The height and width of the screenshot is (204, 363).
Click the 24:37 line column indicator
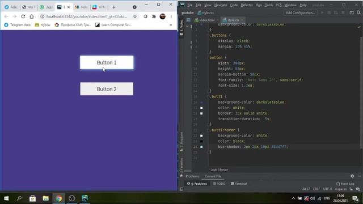click(x=306, y=189)
